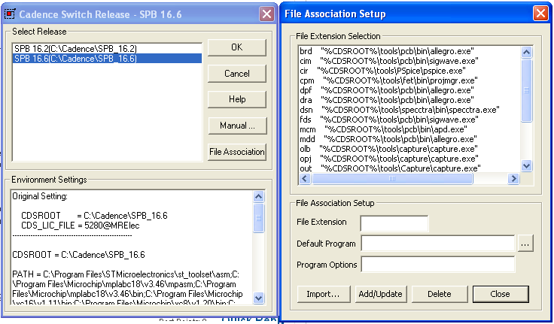Click the Default Program text field

(x=437, y=244)
